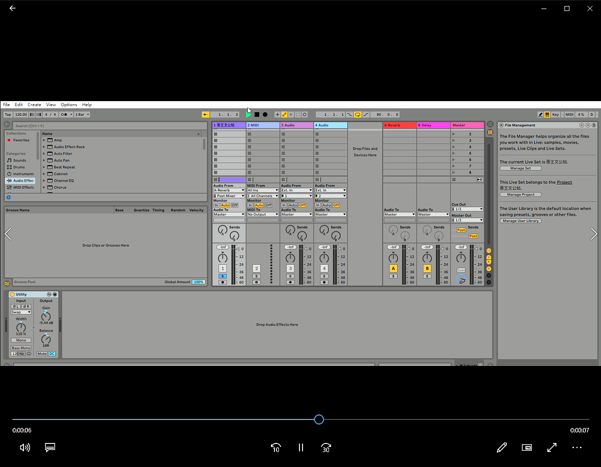The image size is (601, 467).
Task: Set track 4 Monitor to Off
Action: pos(336,205)
